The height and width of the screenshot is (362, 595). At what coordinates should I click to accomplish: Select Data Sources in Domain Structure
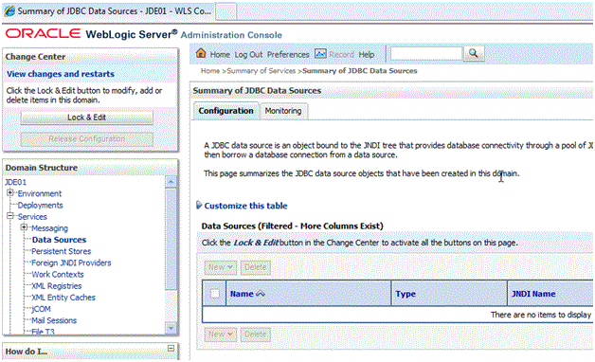click(59, 240)
